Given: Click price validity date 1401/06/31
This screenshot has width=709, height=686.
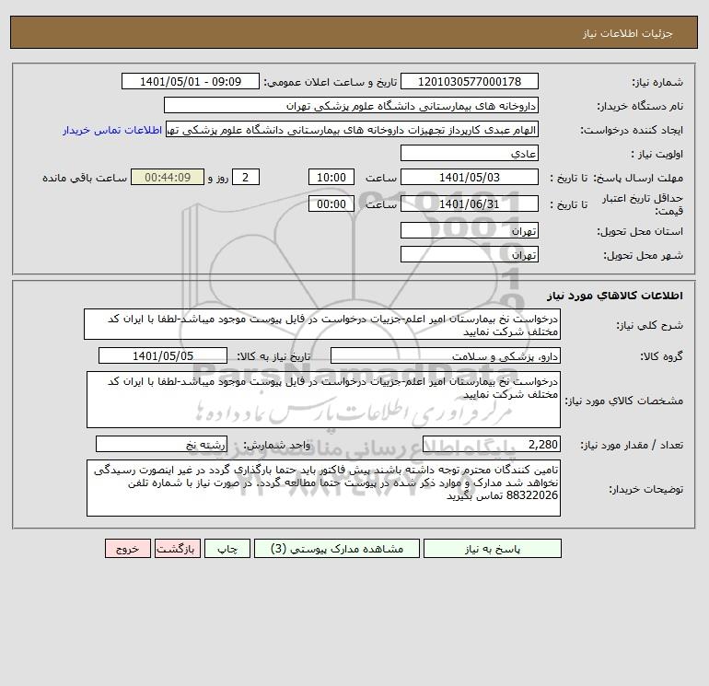Looking at the screenshot, I should tap(470, 203).
